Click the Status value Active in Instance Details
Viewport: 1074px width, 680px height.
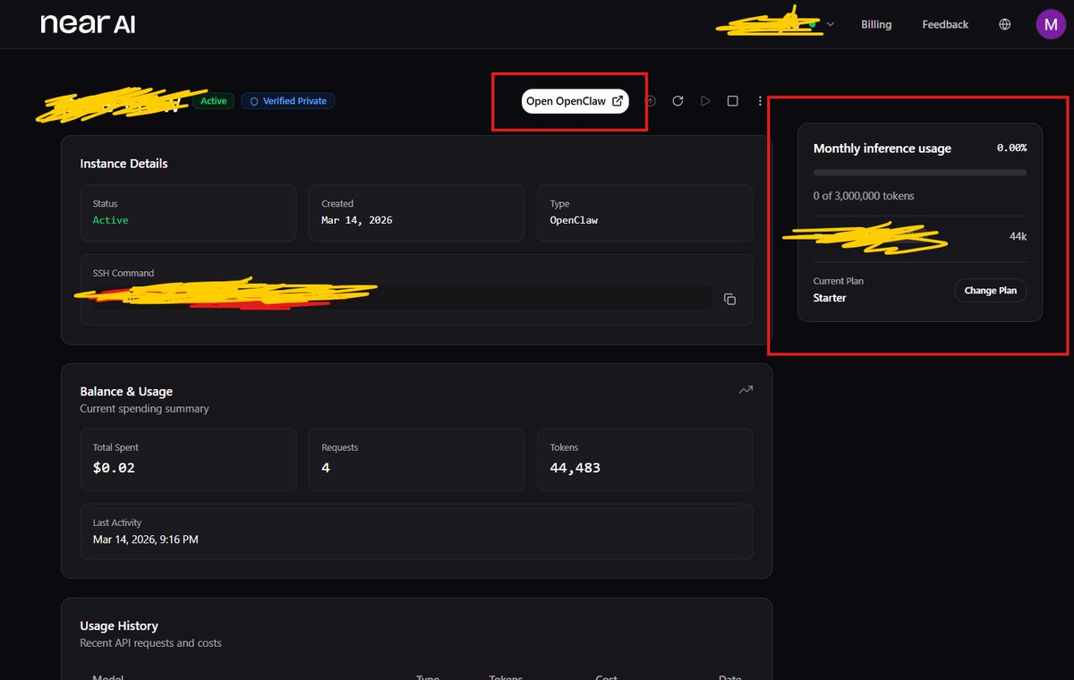click(x=111, y=220)
